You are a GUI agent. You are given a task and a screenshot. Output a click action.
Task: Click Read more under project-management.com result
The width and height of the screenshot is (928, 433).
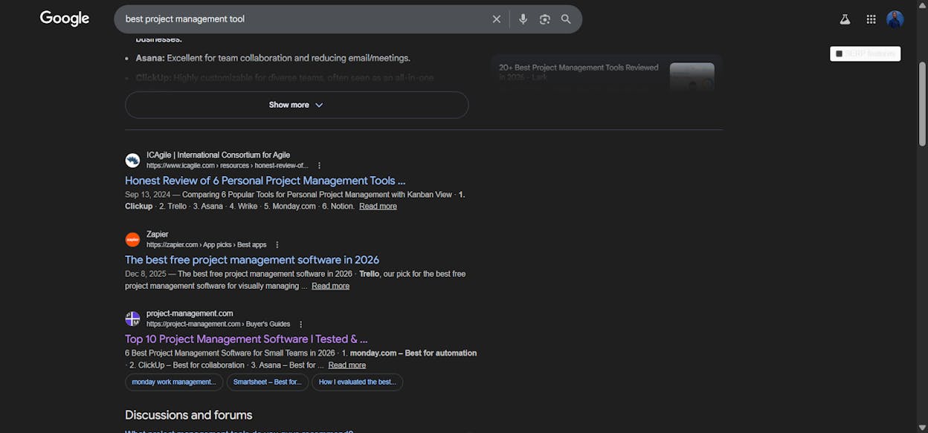click(347, 365)
